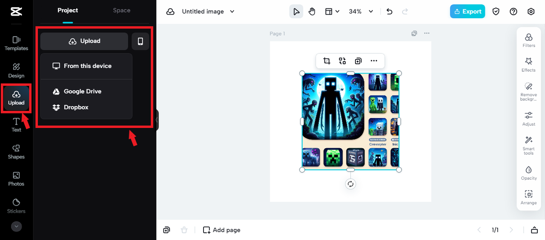Click the upload from phone icon

[141, 41]
